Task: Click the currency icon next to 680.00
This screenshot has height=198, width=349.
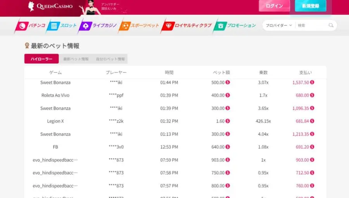Action: (x=312, y=95)
